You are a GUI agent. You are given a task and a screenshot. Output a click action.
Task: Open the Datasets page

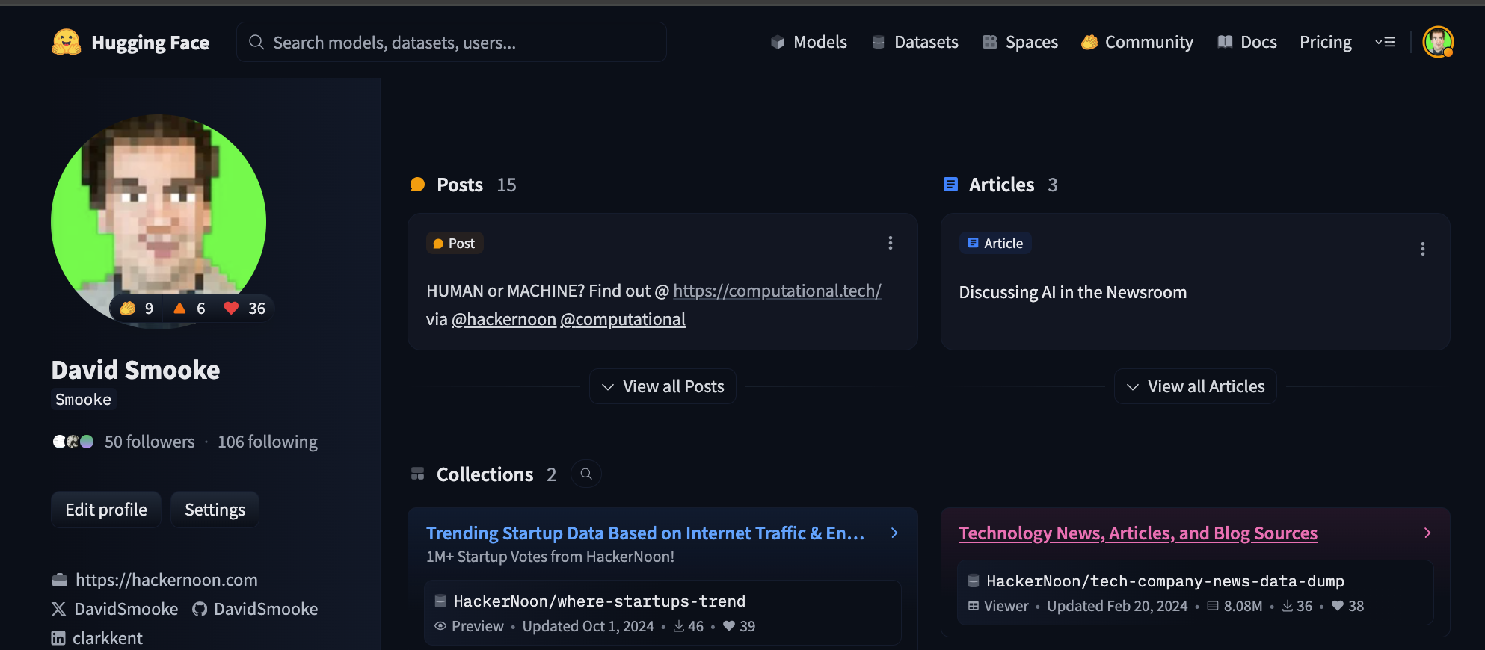pos(915,42)
